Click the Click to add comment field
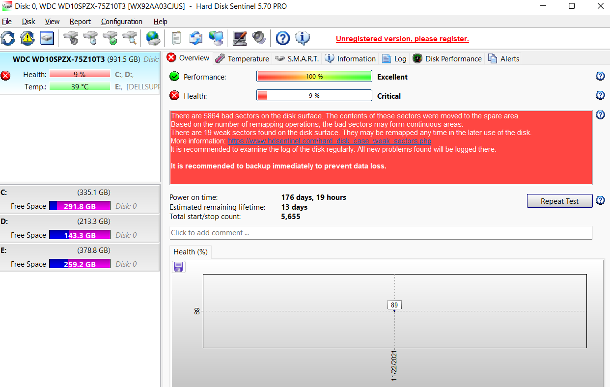610x387 pixels. coord(381,233)
